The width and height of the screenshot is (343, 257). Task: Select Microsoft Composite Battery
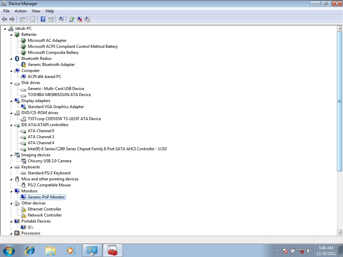pos(53,53)
